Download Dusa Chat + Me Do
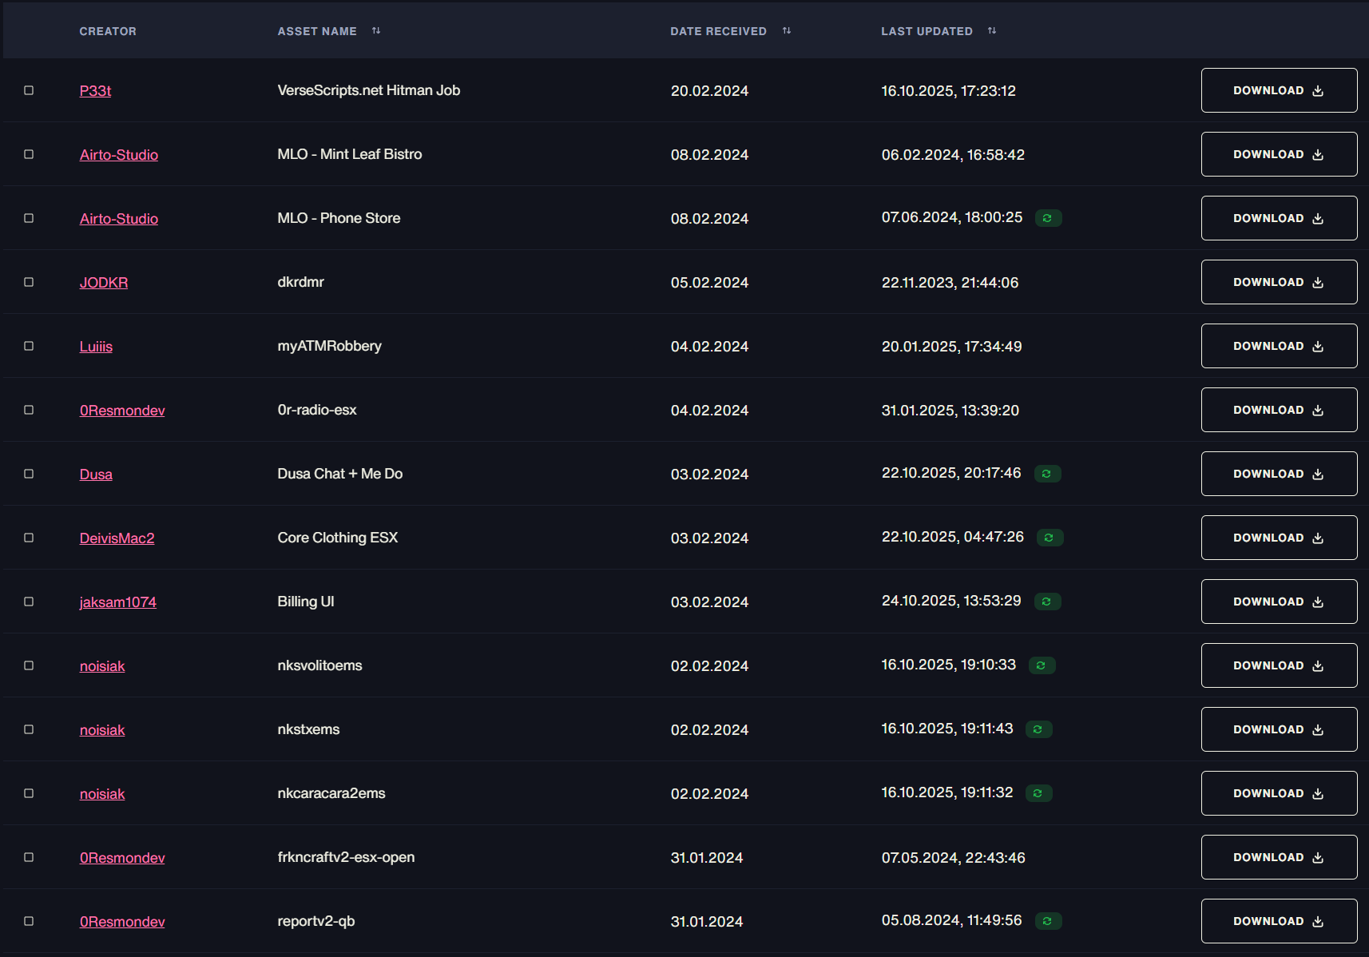Image resolution: width=1369 pixels, height=957 pixels. [1279, 474]
